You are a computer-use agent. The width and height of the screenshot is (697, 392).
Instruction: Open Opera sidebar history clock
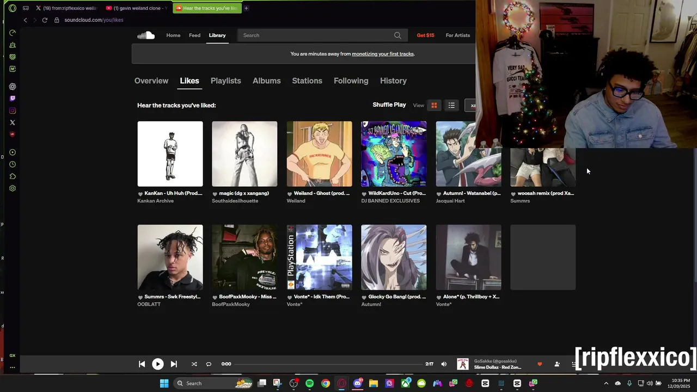(x=13, y=164)
